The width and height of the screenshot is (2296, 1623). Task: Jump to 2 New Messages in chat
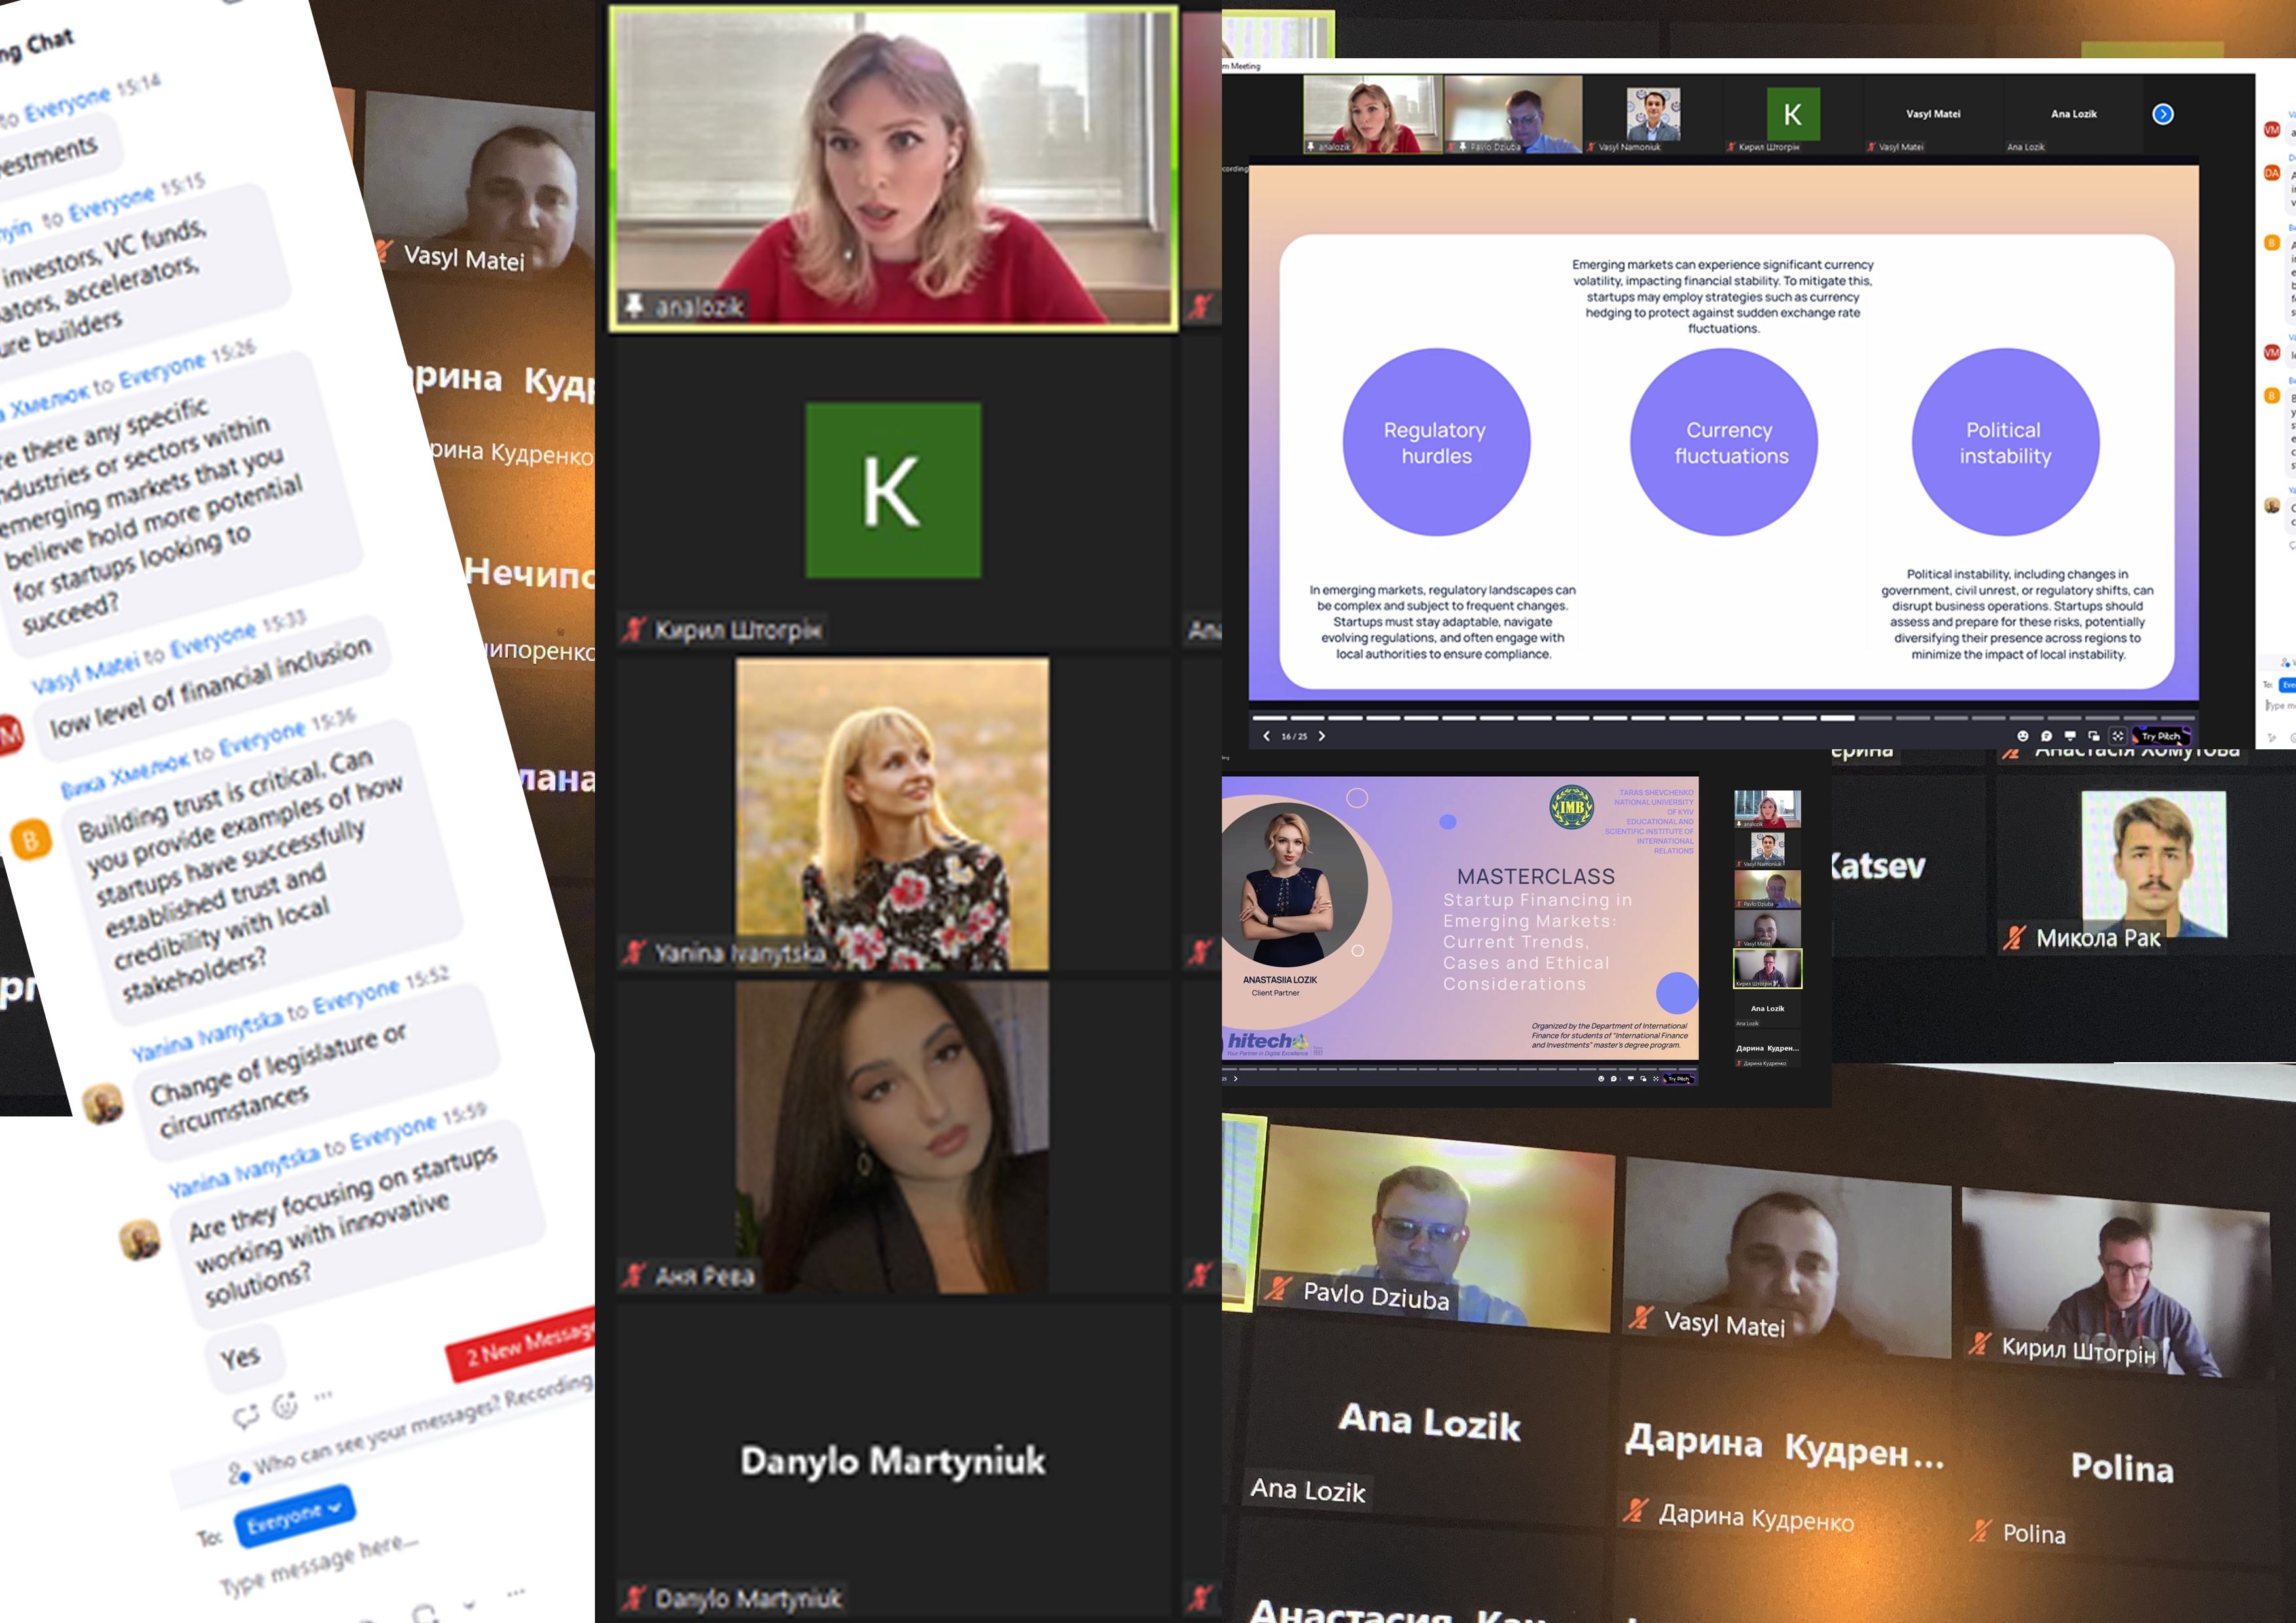(520, 1344)
